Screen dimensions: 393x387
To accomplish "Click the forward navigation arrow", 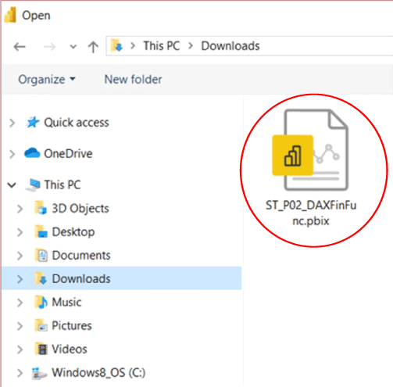I will (x=49, y=47).
